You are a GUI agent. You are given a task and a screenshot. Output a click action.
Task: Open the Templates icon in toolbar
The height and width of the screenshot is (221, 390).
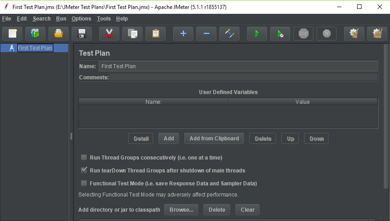(x=35, y=33)
